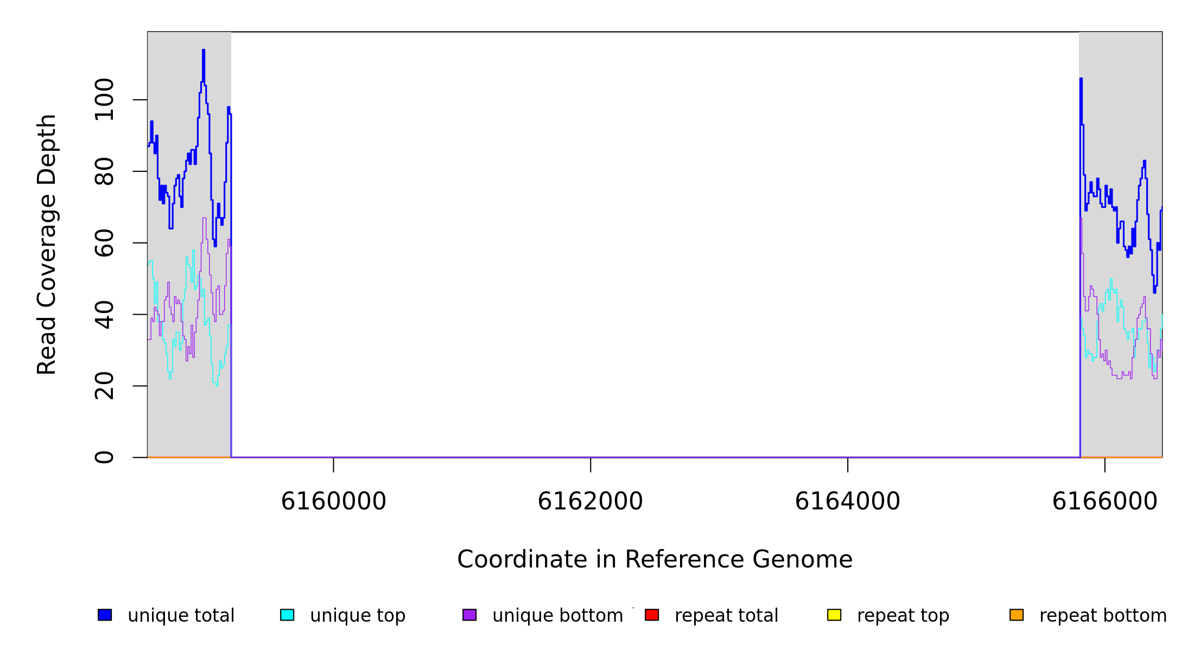Click the 6164000 x-axis tick label
This screenshot has width=1194, height=651.
847,501
